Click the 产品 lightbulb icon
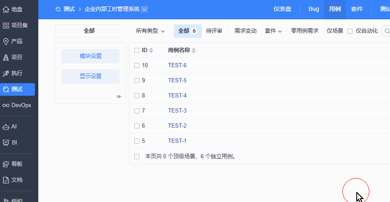 tap(6, 41)
